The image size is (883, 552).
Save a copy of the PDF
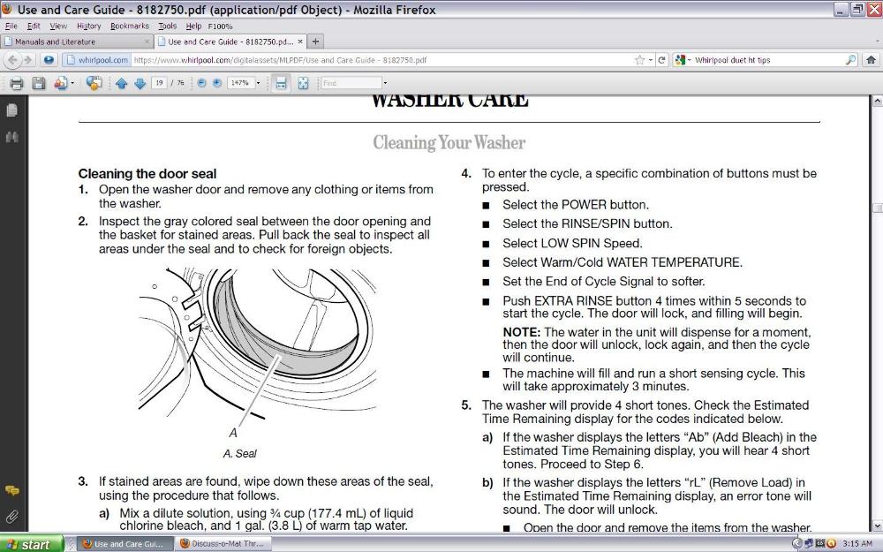pos(38,83)
